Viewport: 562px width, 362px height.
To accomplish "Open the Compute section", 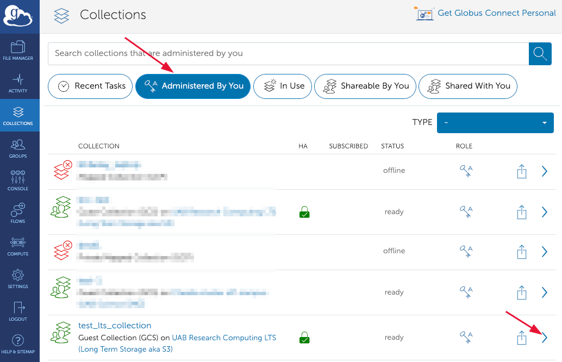I will coord(18,246).
